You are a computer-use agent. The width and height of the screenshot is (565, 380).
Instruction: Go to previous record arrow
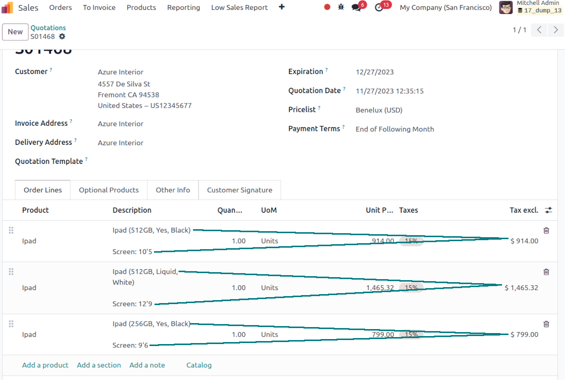point(539,30)
